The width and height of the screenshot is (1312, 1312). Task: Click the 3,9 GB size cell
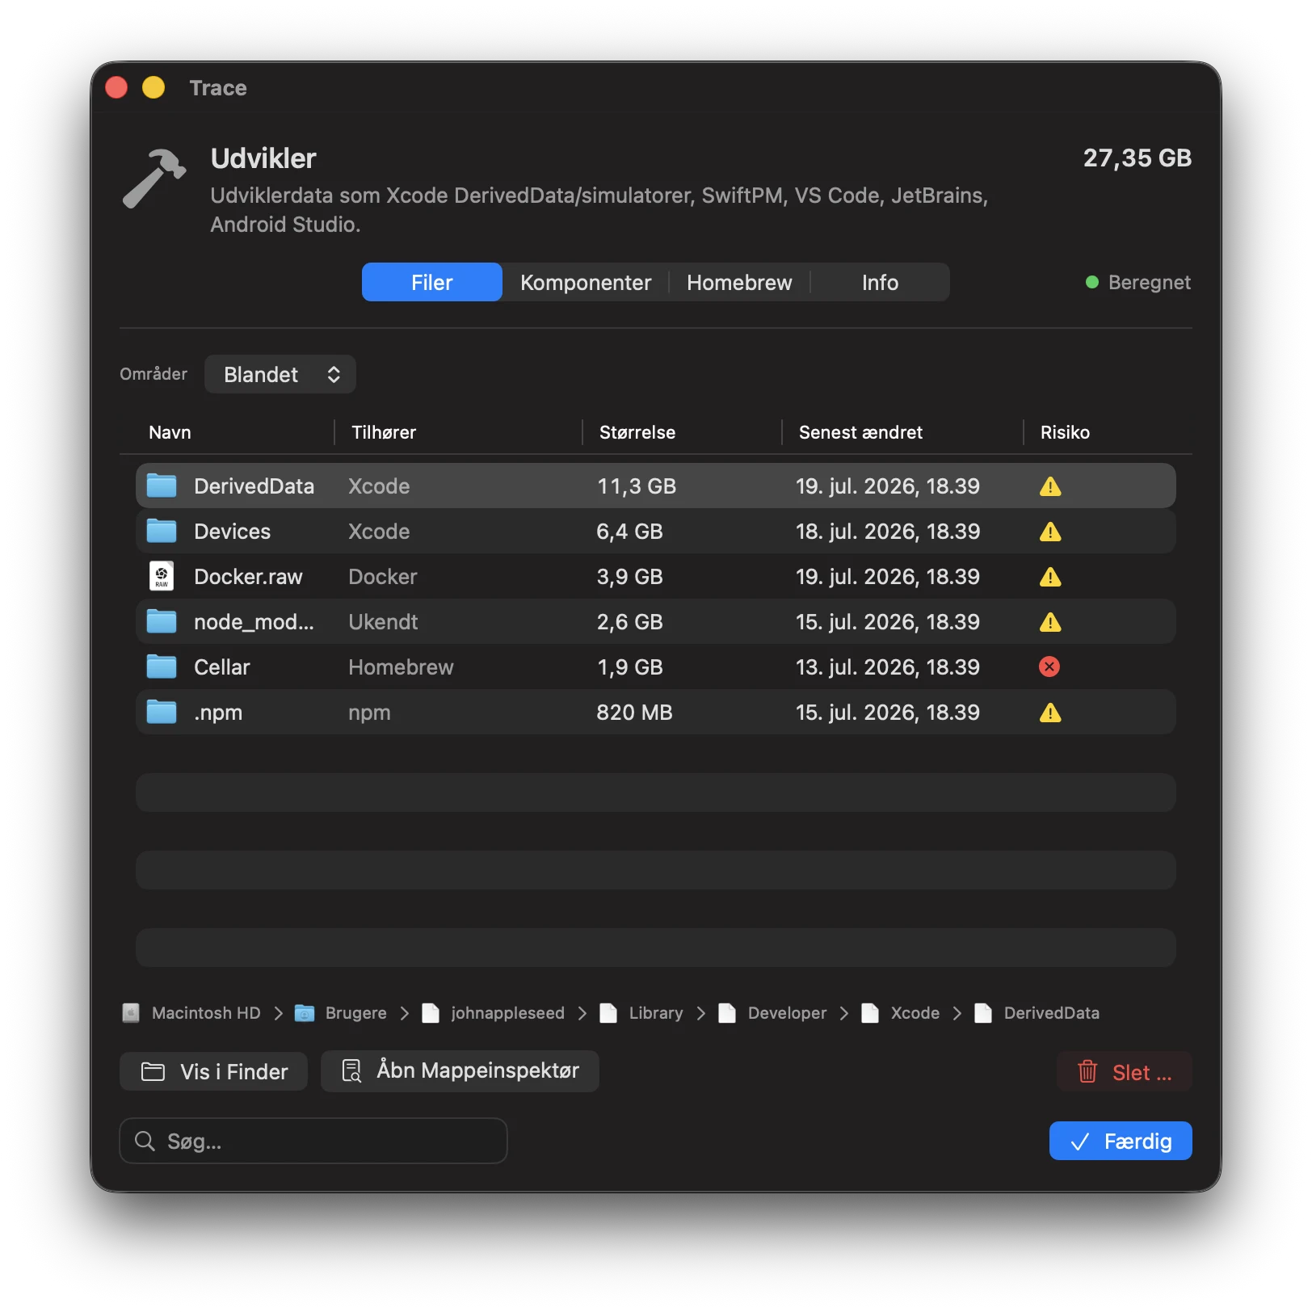(629, 577)
